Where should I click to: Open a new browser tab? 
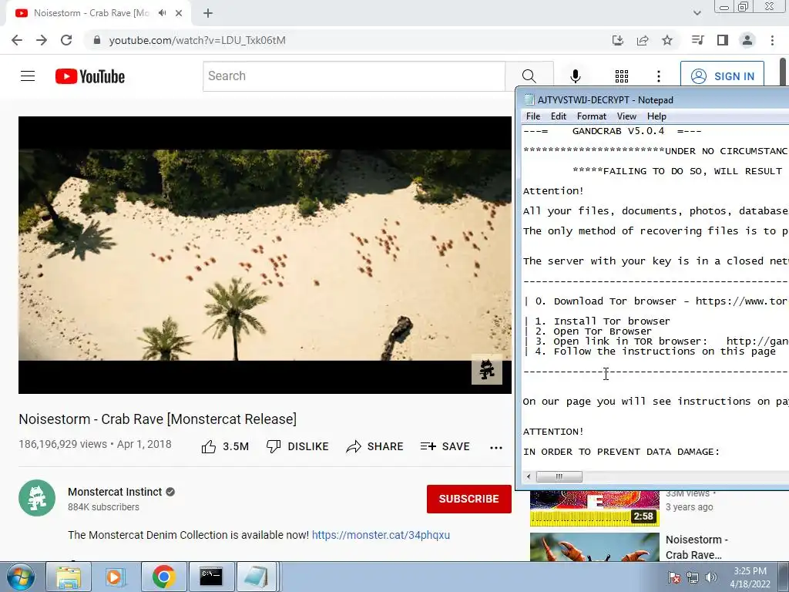click(x=208, y=13)
